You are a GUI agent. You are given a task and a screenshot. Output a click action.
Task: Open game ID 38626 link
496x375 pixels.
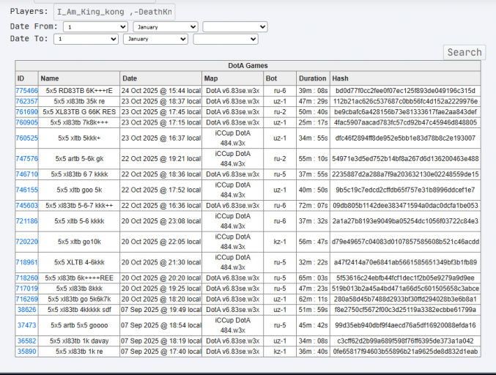point(26,310)
